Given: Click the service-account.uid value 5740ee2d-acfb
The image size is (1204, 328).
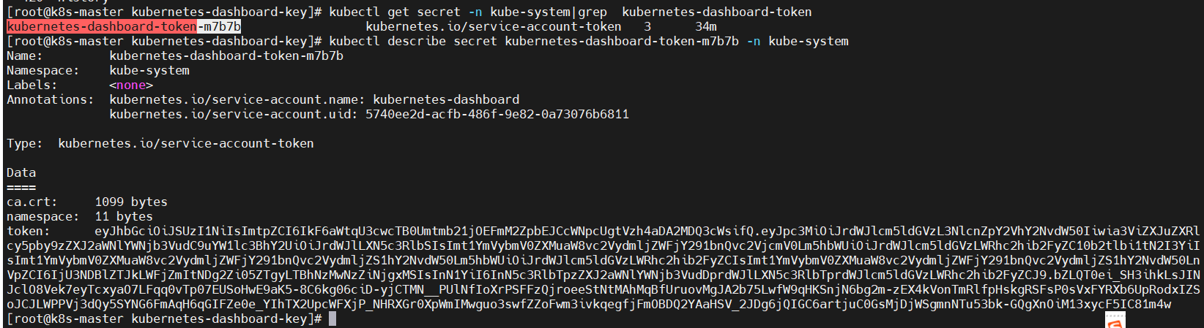Looking at the screenshot, I should click(497, 114).
